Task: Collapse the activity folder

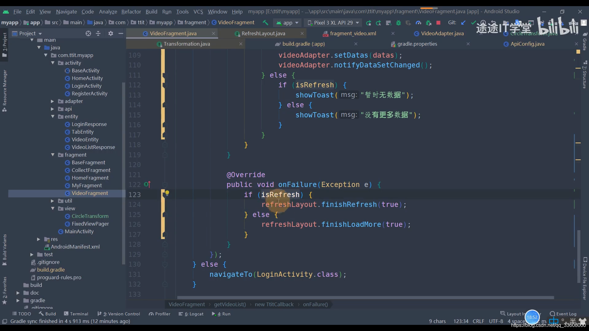Action: coord(53,63)
